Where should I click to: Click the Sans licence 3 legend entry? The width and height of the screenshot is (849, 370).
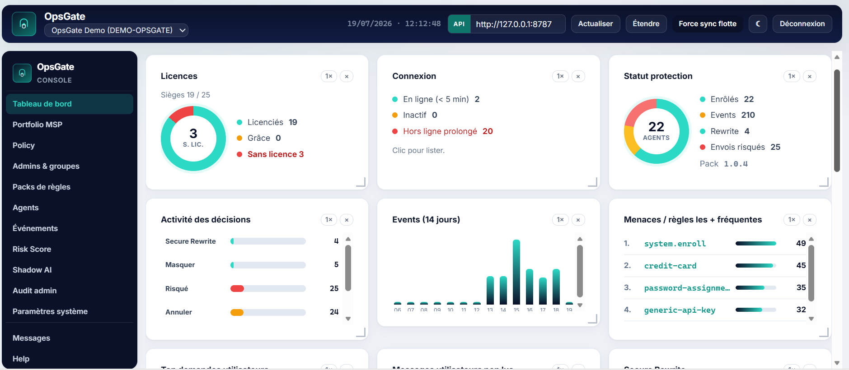pos(270,154)
